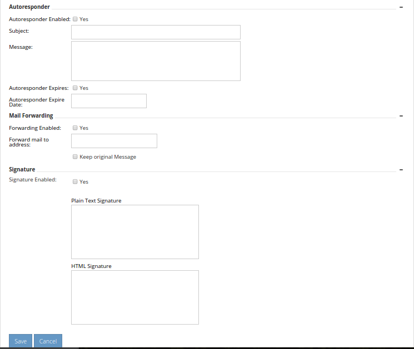The width and height of the screenshot is (414, 349).
Task: Focus the Plain Text Signature text area
Action: [x=135, y=232]
